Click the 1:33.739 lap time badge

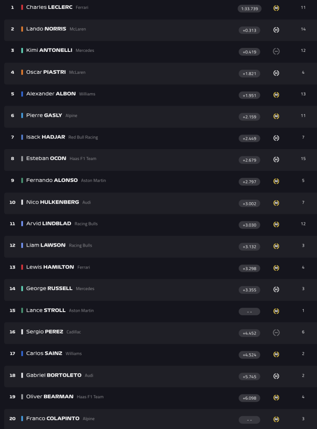pyautogui.click(x=249, y=8)
